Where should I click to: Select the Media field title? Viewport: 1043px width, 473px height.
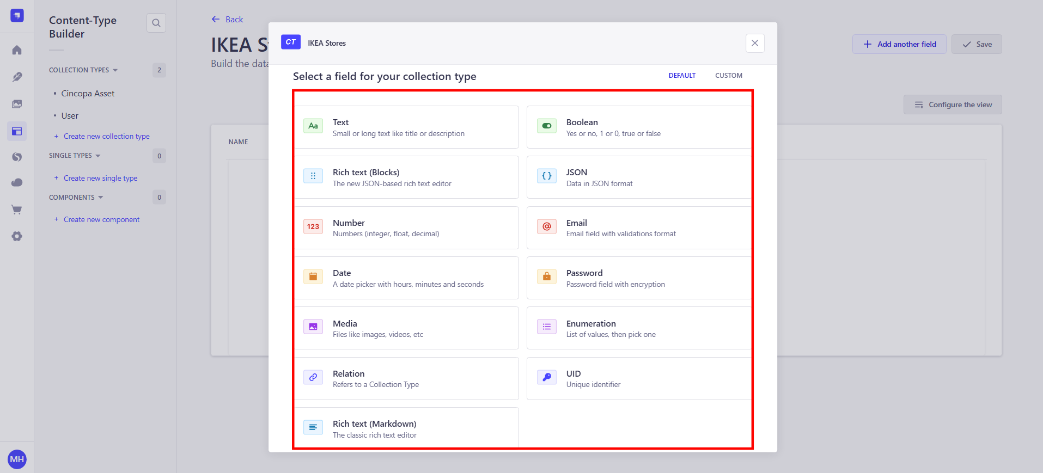point(345,324)
